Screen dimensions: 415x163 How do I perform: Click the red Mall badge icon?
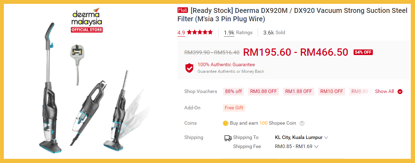point(183,10)
